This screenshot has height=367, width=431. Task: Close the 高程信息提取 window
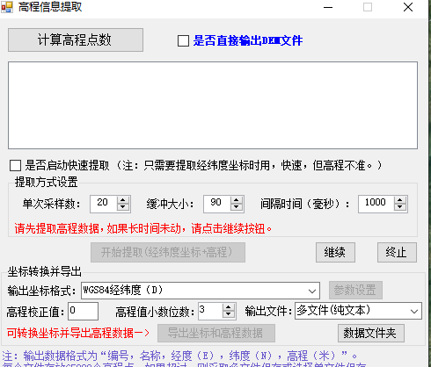[408, 7]
